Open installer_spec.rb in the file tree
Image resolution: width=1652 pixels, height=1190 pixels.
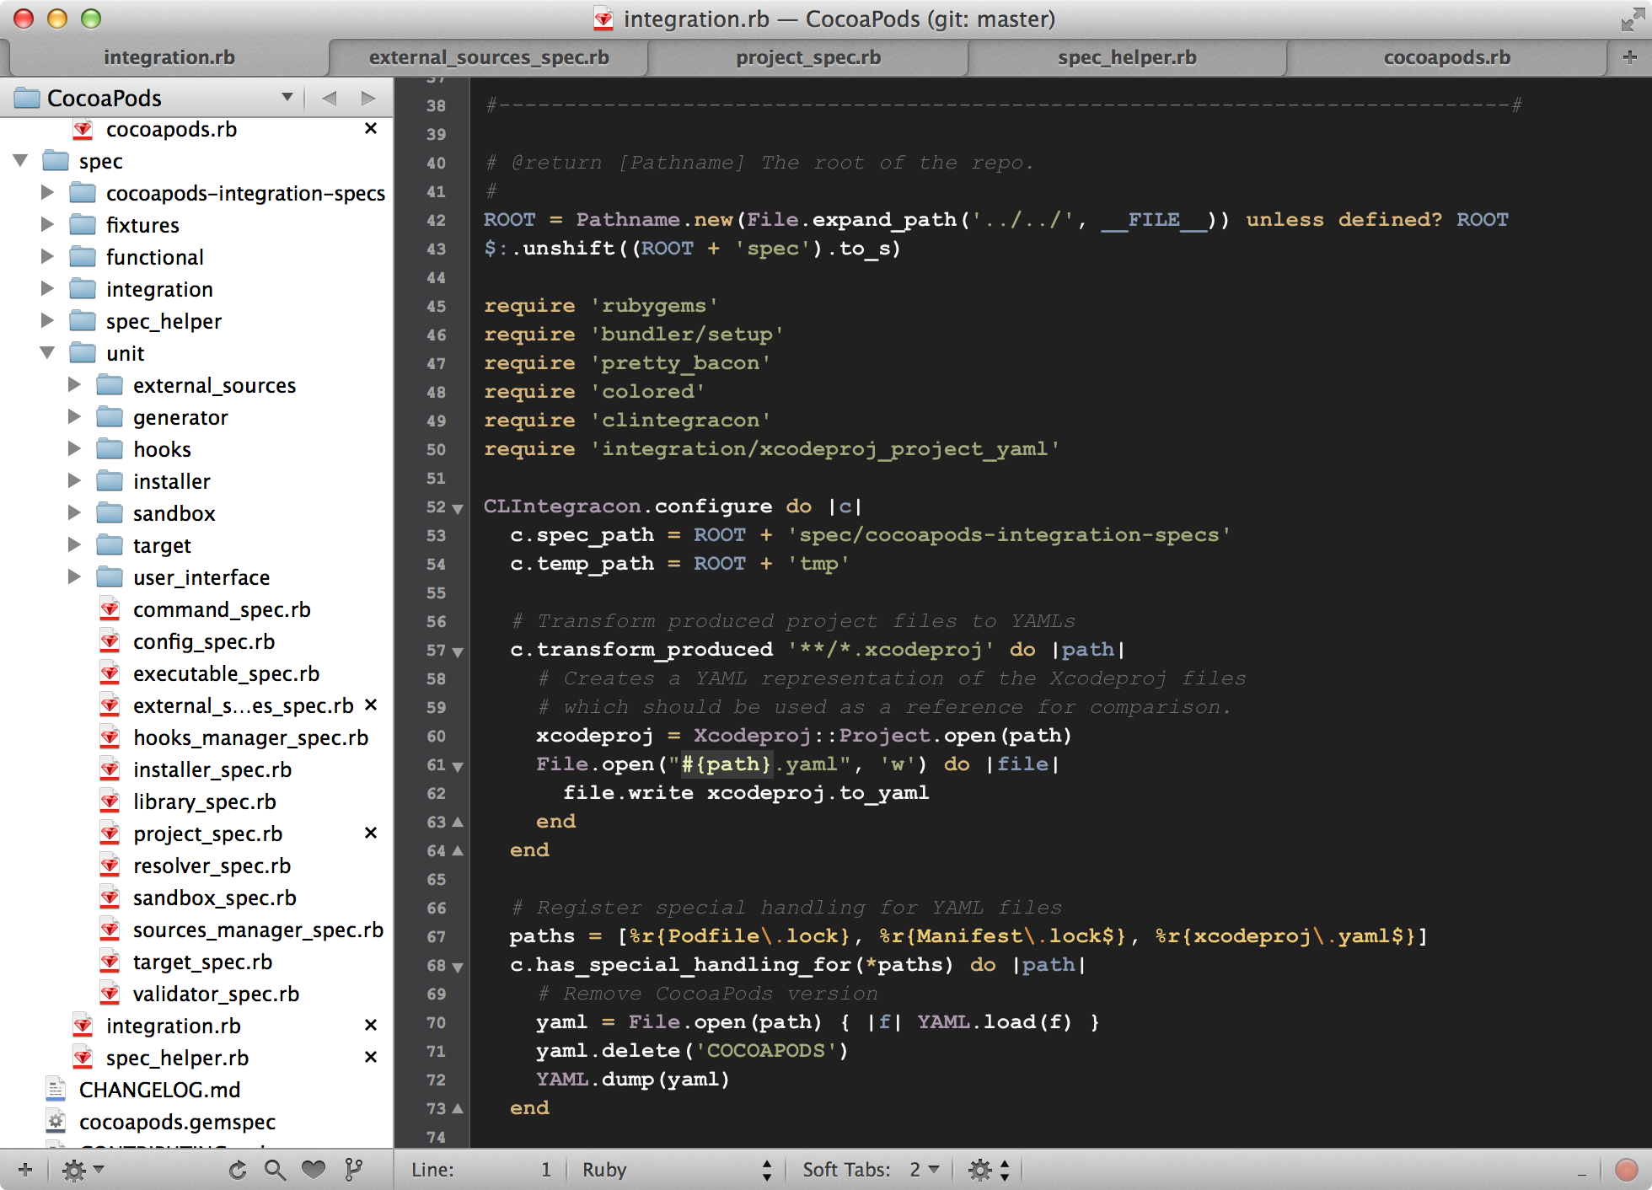pos(212,769)
